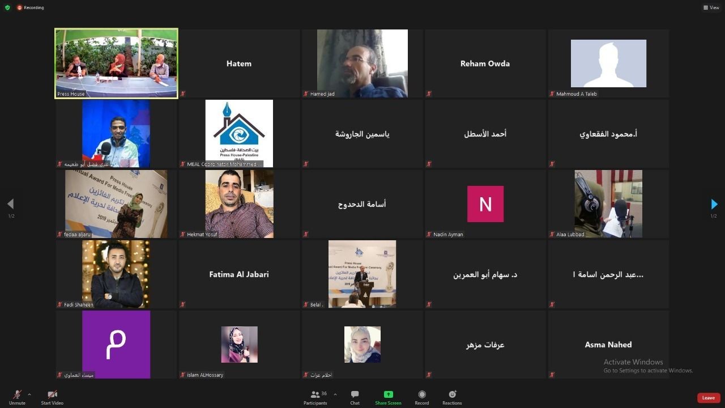Expand the Participants options caret
This screenshot has height=408, width=725.
[335, 394]
